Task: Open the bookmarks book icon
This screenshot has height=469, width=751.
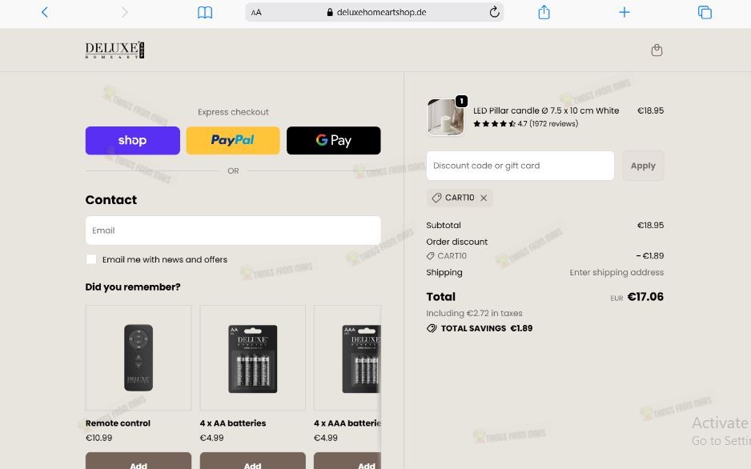Action: pos(205,13)
